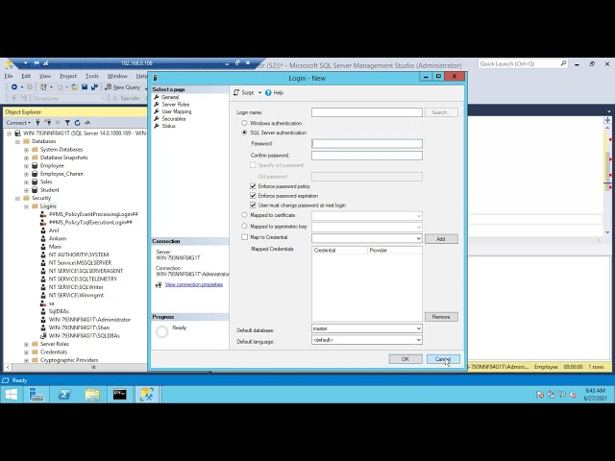Open the User Mapping page
This screenshot has width=615, height=461.
tap(177, 111)
